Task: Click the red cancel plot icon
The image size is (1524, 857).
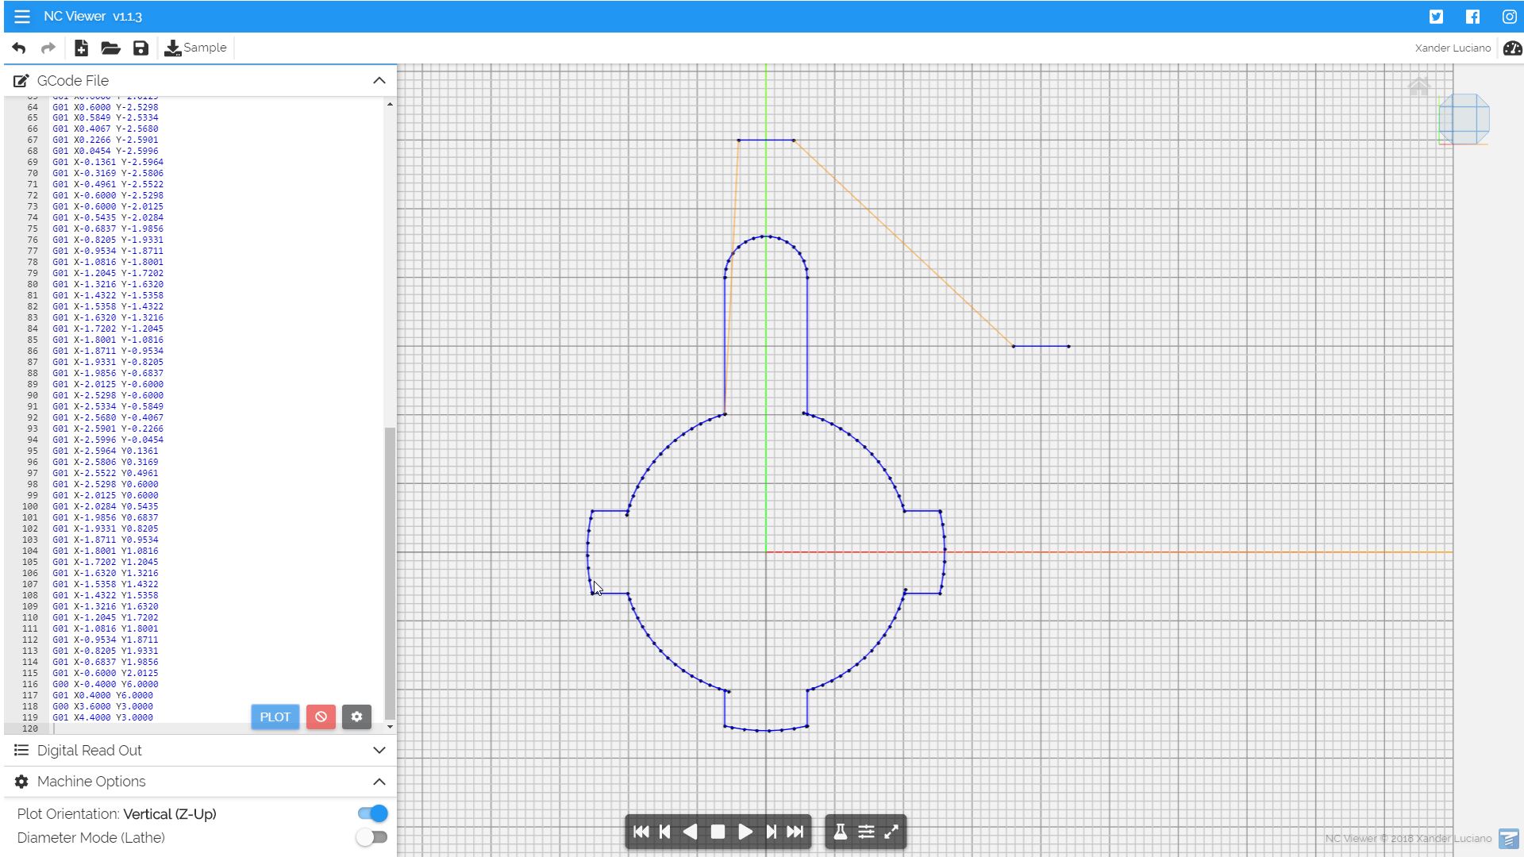Action: coord(321,717)
